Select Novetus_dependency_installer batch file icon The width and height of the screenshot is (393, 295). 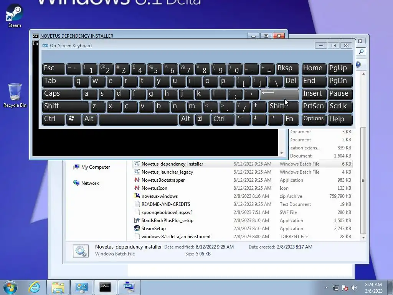click(x=137, y=164)
